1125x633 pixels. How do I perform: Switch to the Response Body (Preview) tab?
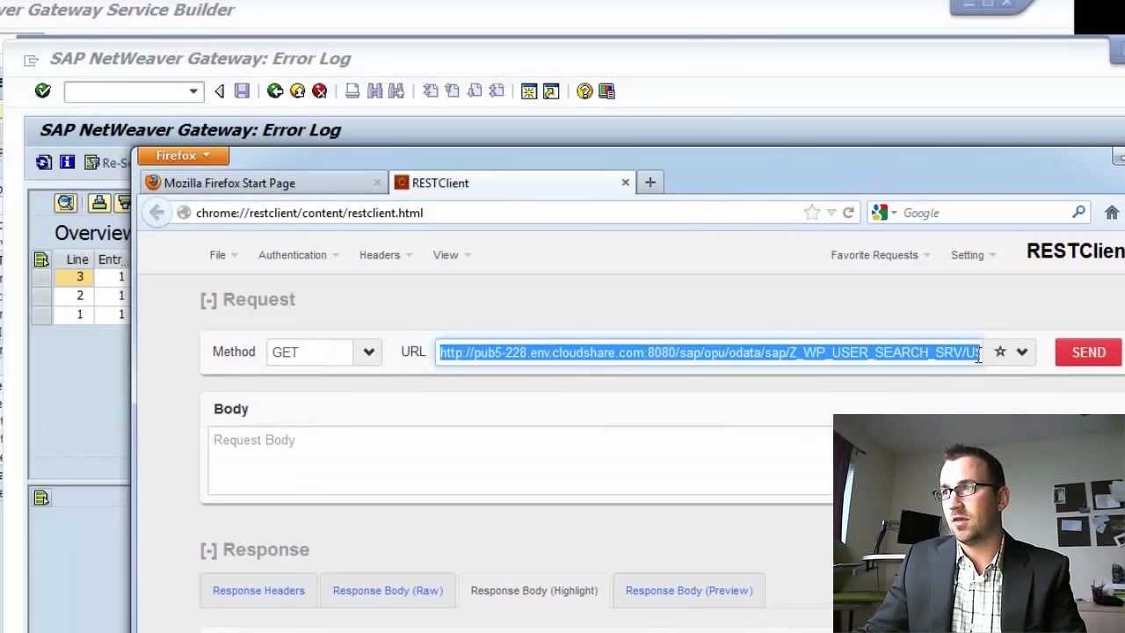[x=689, y=591]
